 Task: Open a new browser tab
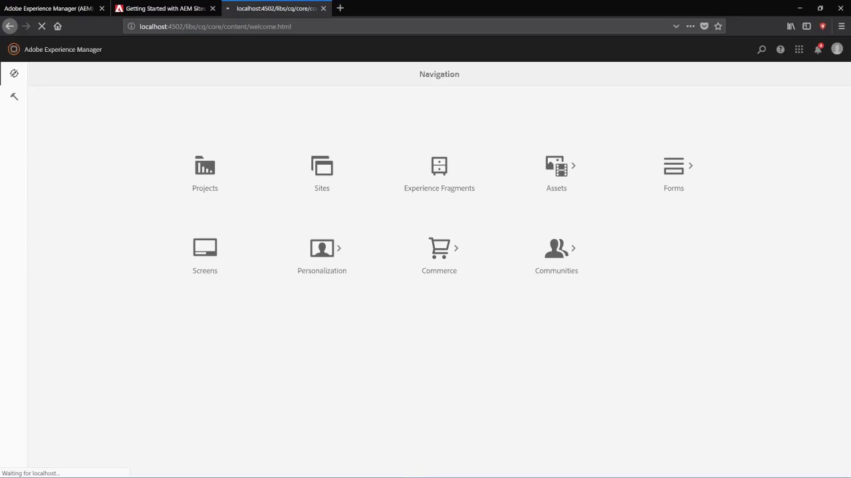click(x=340, y=8)
